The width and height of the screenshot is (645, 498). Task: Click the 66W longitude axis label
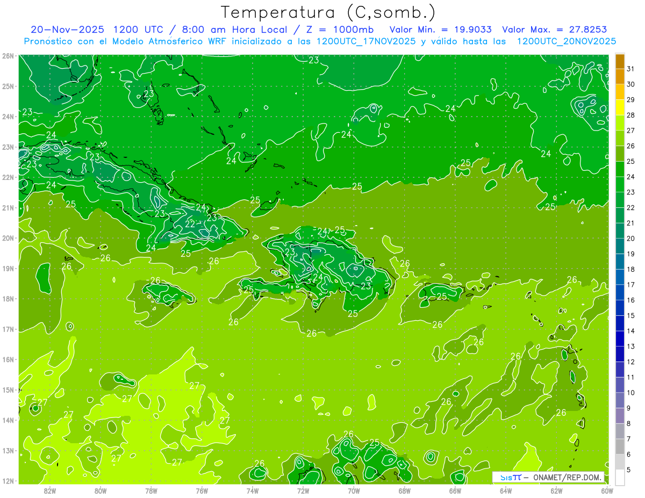(x=455, y=490)
